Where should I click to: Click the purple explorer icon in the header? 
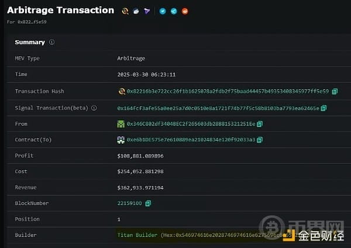point(147,11)
